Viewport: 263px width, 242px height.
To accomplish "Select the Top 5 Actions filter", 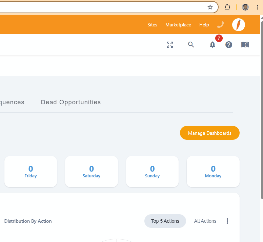I will tap(165, 221).
